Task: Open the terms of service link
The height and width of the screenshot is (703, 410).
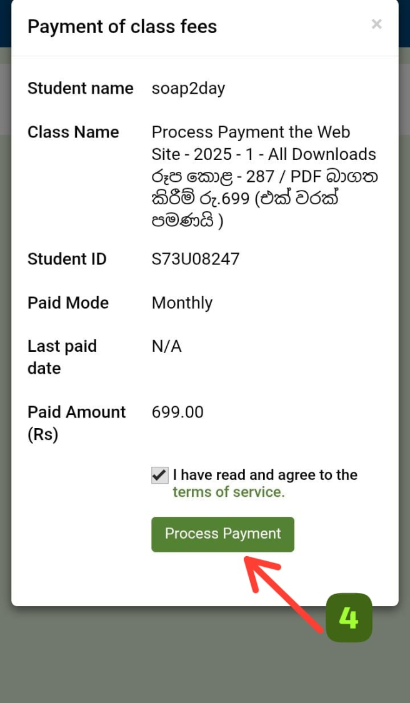Action: 228,492
